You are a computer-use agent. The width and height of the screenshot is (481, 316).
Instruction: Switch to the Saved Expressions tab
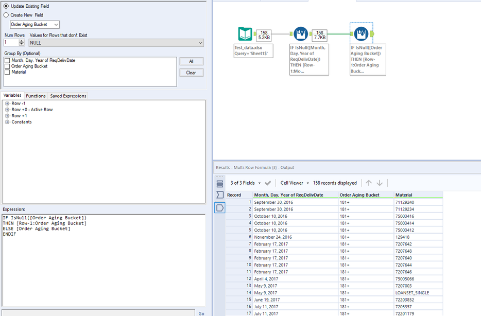(x=68, y=96)
